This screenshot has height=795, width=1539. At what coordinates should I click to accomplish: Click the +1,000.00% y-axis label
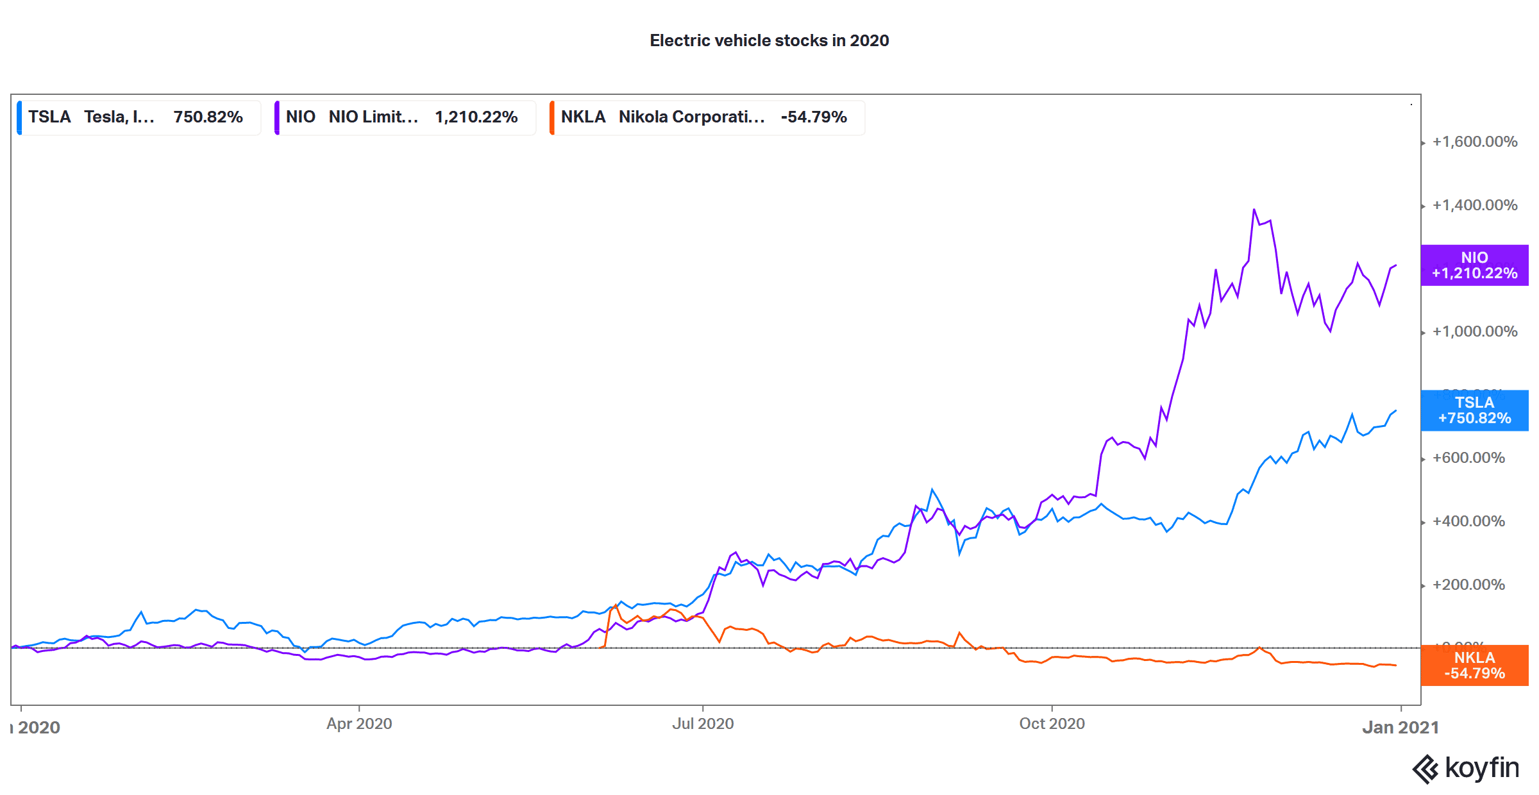tap(1475, 331)
